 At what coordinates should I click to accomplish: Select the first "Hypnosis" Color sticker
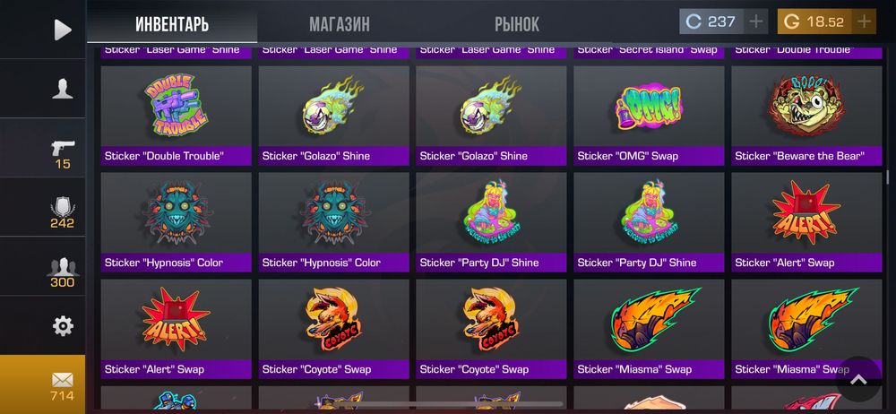(x=176, y=222)
